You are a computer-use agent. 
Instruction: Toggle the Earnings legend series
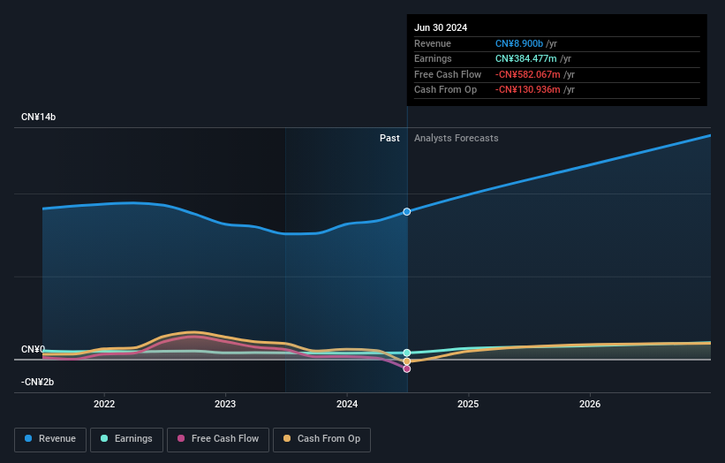click(x=126, y=439)
